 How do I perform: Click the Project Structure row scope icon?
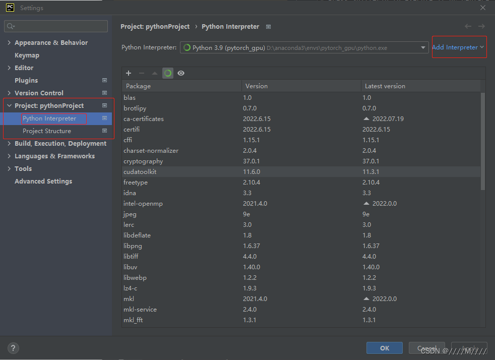104,131
